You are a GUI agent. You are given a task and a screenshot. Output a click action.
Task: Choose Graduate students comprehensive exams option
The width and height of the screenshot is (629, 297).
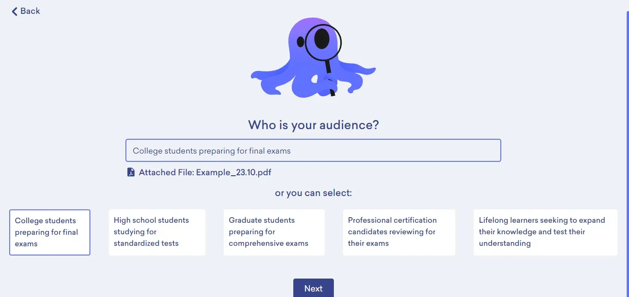(x=274, y=232)
